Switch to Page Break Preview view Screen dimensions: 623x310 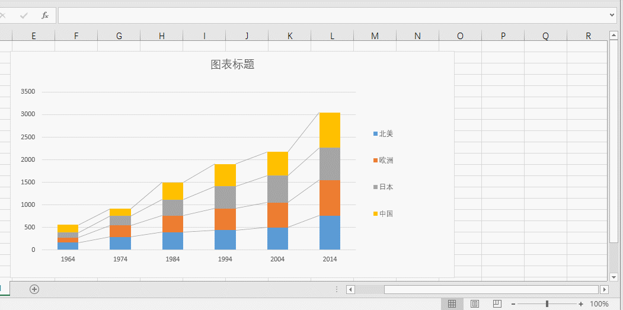point(497,303)
